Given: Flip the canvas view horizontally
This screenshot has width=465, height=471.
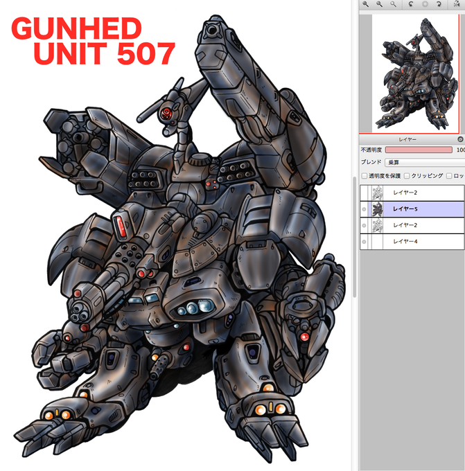Looking at the screenshot, I should click(x=457, y=4).
